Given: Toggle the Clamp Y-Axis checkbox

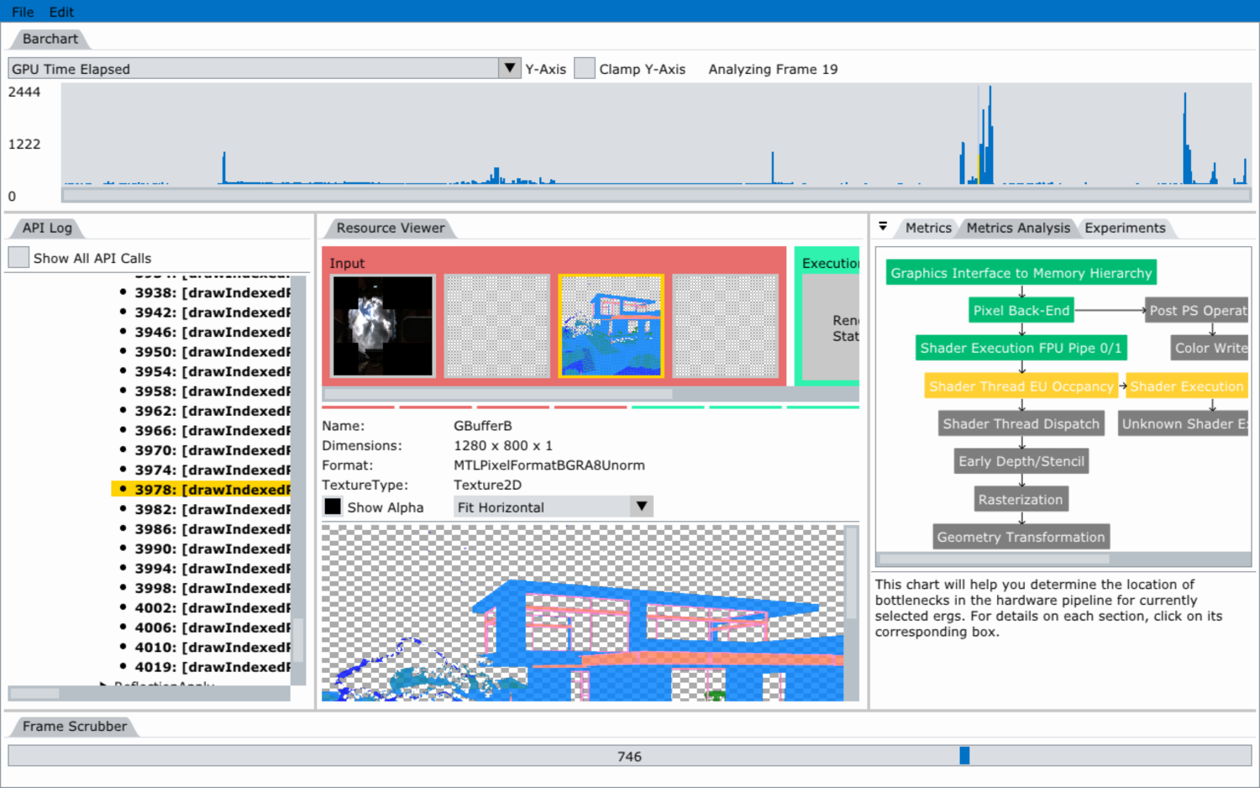Looking at the screenshot, I should click(585, 69).
